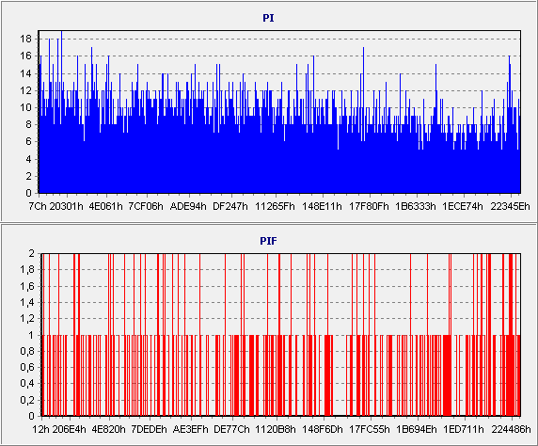Click PIF x-axis label 1120B8h

(x=276, y=429)
